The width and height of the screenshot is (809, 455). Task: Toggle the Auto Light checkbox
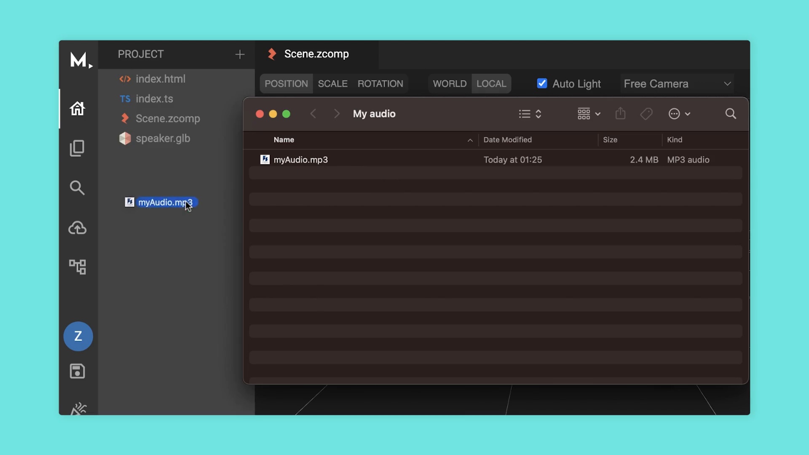click(x=542, y=83)
